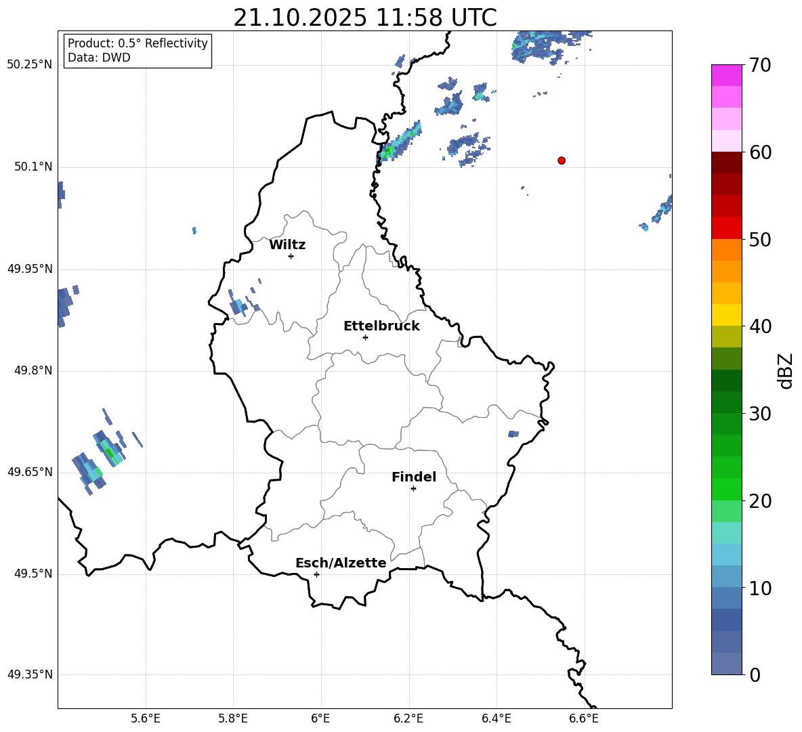Click the Findel station label
The width and height of the screenshot is (802, 732).
(414, 477)
